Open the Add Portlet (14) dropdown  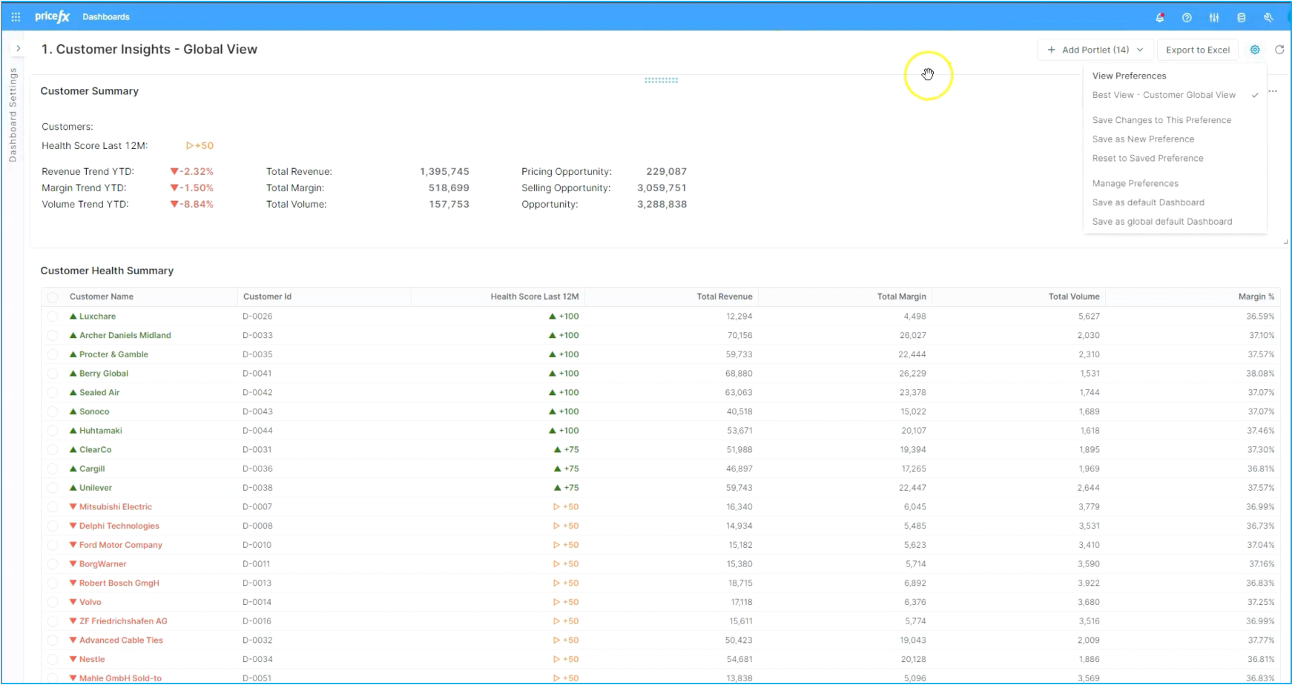tap(1095, 50)
